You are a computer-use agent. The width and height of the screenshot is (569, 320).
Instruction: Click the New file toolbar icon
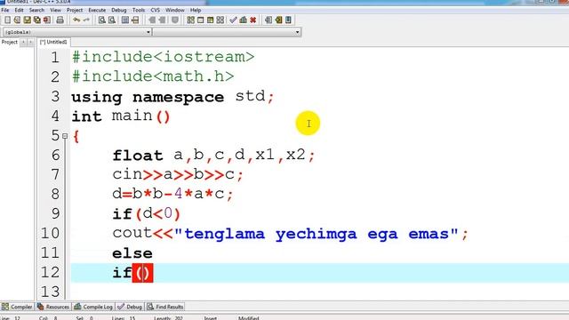(7, 20)
